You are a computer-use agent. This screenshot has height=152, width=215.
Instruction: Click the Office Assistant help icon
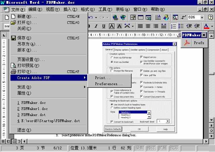tap(210, 17)
